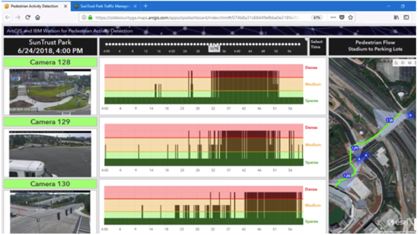
Task: Click the green padlock security icon
Action: pos(90,18)
